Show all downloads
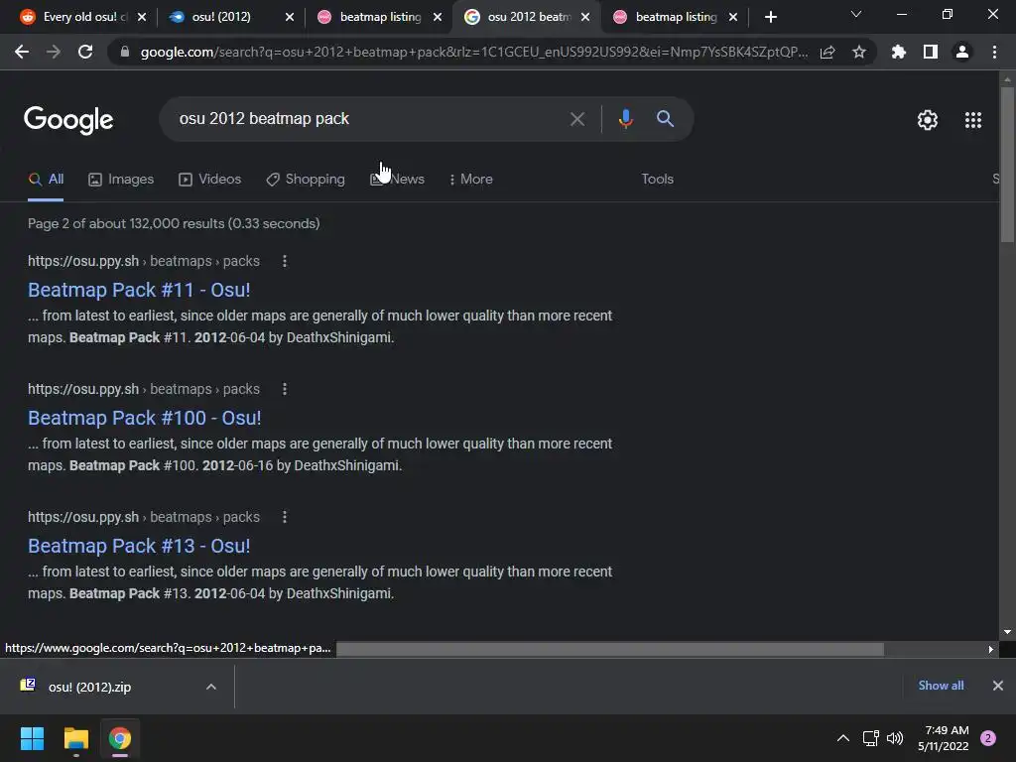The image size is (1016, 762). (941, 686)
